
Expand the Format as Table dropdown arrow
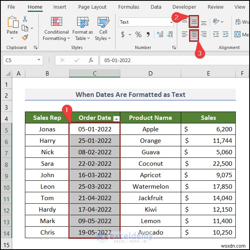(88, 38)
